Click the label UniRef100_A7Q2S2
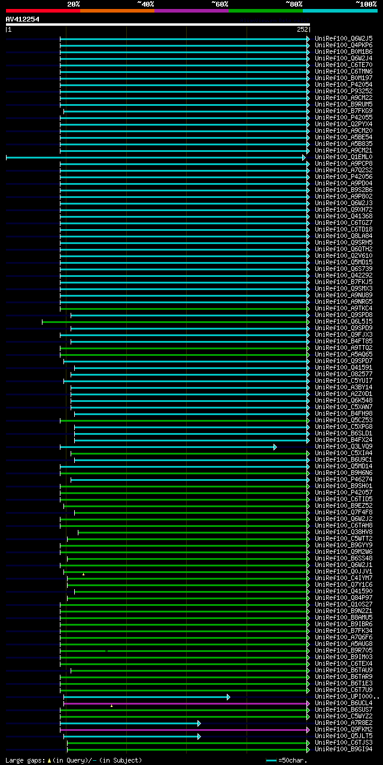Image resolution: width=383 pixels, height=765 pixels. click(x=344, y=170)
